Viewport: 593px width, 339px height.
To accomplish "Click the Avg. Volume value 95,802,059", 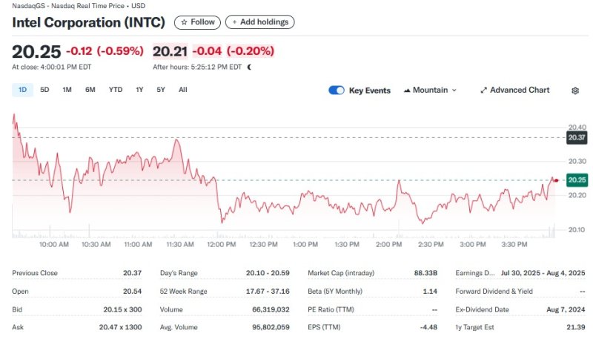I will [271, 327].
